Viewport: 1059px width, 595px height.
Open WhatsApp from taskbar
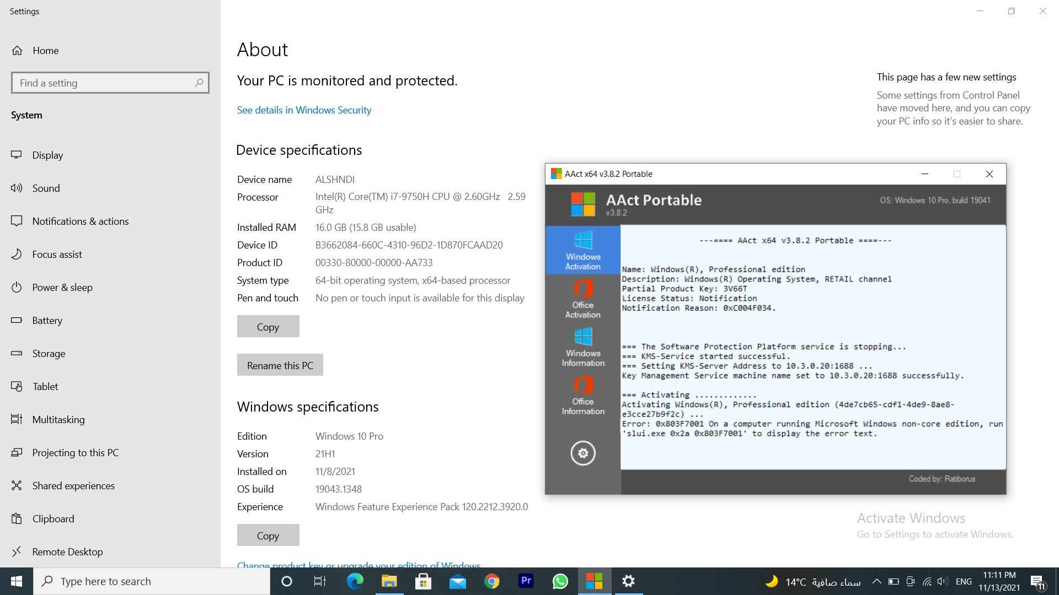560,581
